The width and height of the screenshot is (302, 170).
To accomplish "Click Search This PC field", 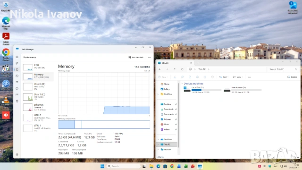I will 283,69.
